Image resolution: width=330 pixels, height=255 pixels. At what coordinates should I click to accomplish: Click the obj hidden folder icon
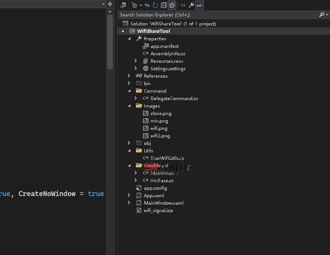click(139, 143)
